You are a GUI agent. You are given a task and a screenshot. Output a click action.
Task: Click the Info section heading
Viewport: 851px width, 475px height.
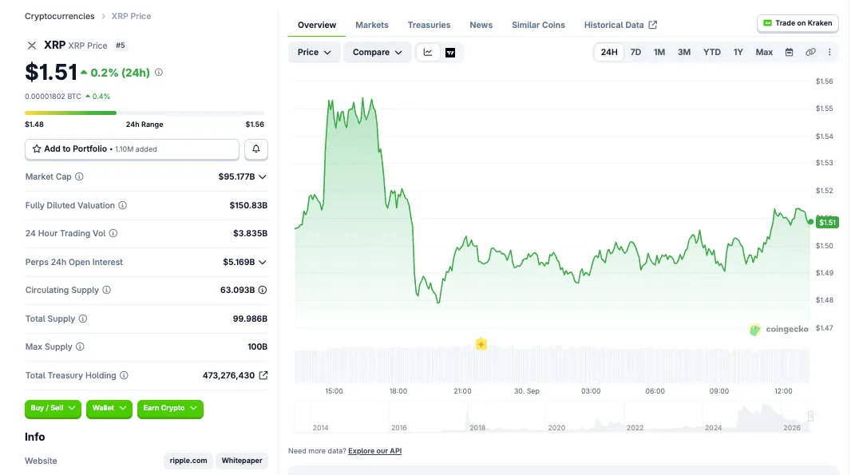(35, 437)
